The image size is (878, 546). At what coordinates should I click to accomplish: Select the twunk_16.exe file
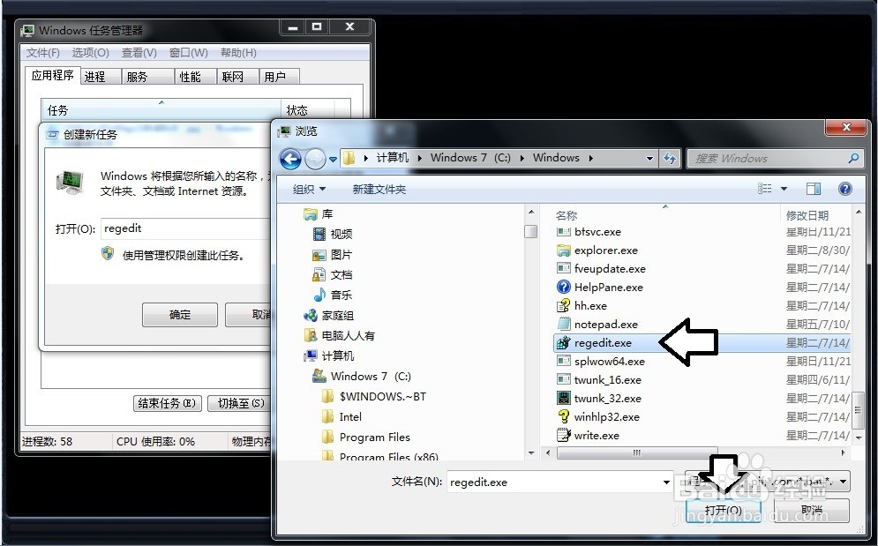(x=599, y=379)
